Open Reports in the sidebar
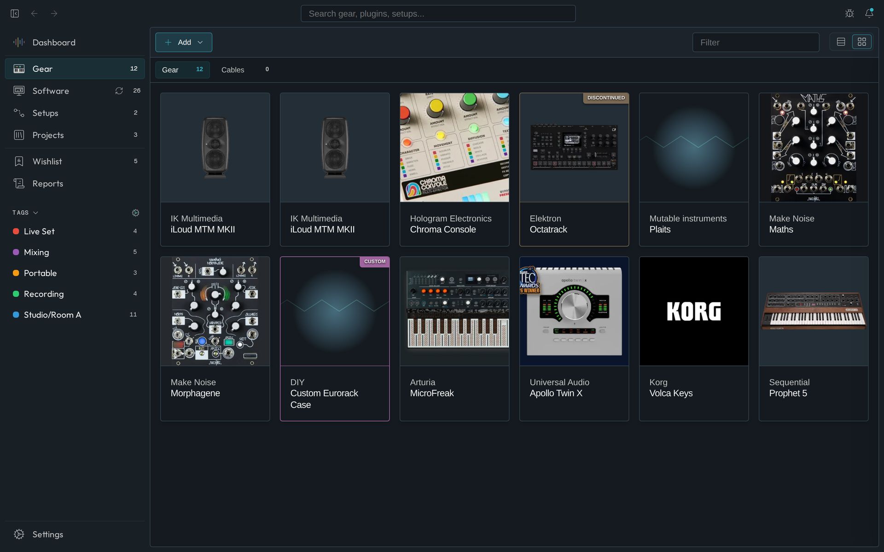Image resolution: width=884 pixels, height=552 pixels. 75,184
